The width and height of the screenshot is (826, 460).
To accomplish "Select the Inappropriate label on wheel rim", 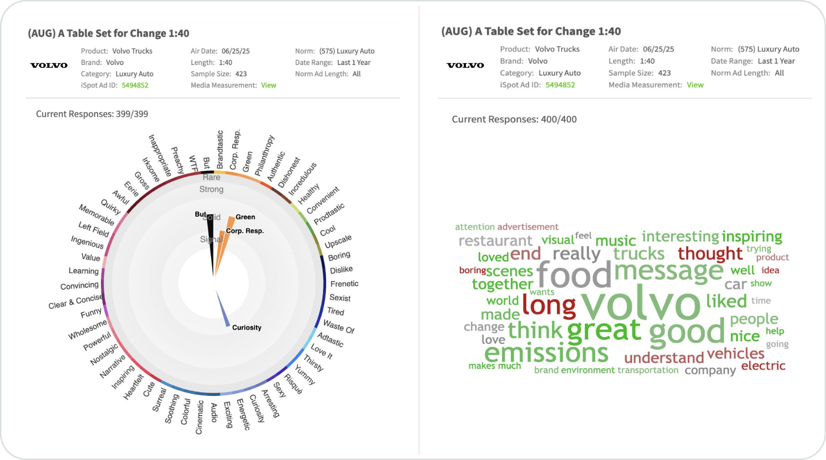I will pyautogui.click(x=160, y=155).
